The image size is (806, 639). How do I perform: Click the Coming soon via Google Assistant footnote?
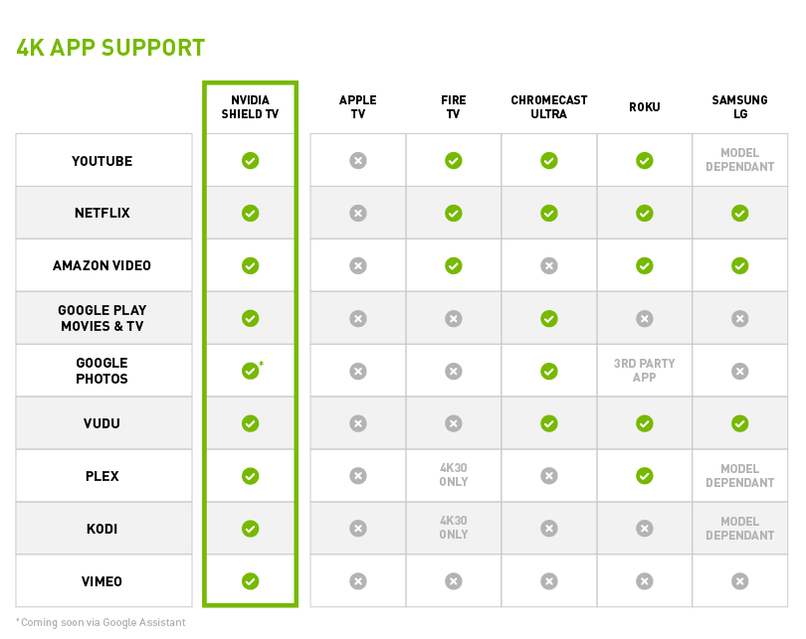click(101, 623)
